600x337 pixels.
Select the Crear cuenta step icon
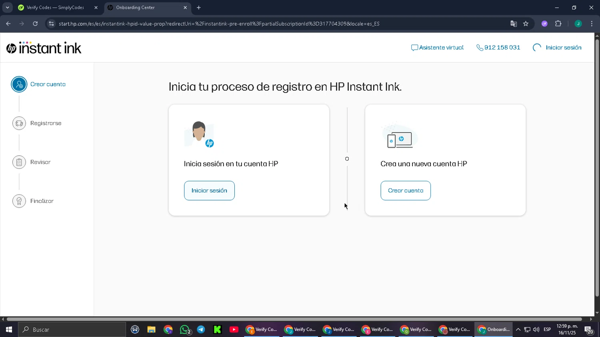point(19,84)
